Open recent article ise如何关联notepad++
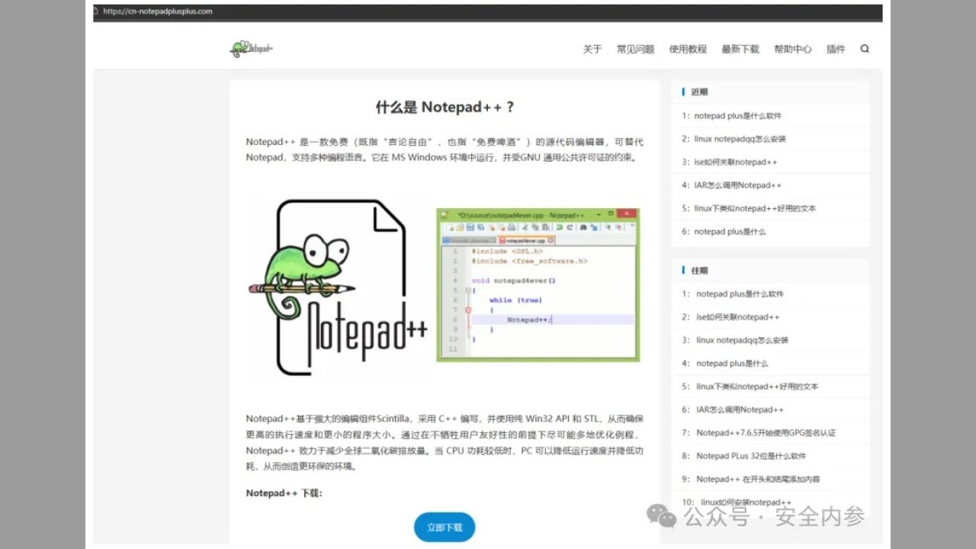This screenshot has width=976, height=549. coord(735,162)
